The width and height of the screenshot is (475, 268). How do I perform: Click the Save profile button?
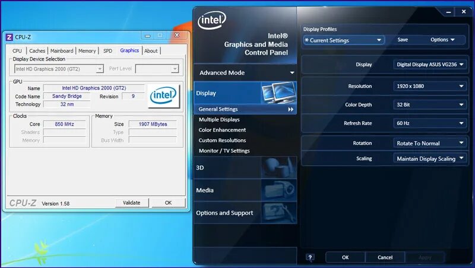[x=403, y=40]
